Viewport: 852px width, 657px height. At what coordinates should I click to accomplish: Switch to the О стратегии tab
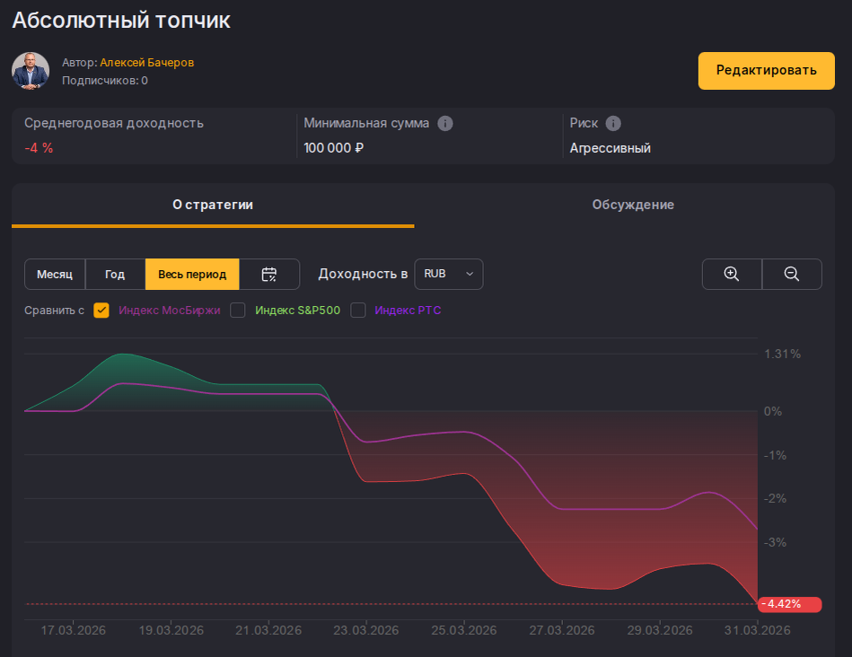[213, 205]
